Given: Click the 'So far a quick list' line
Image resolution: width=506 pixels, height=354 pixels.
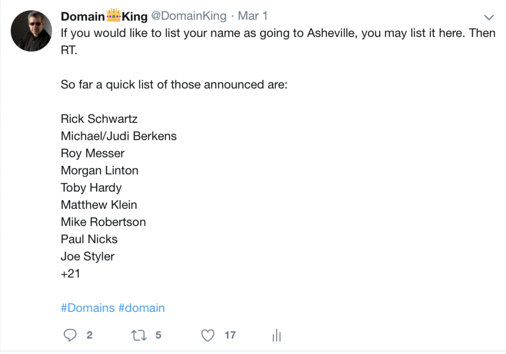Looking at the screenshot, I should [x=174, y=84].
